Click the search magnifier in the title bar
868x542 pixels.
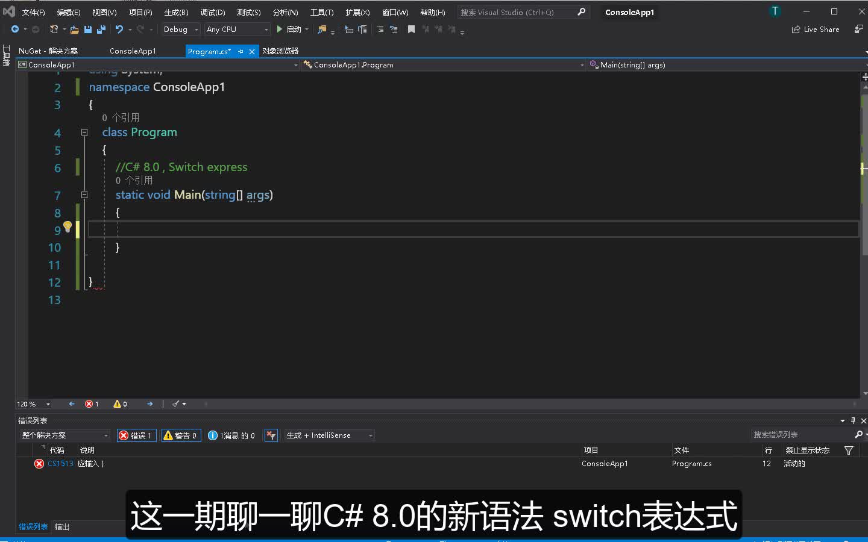pyautogui.click(x=581, y=11)
